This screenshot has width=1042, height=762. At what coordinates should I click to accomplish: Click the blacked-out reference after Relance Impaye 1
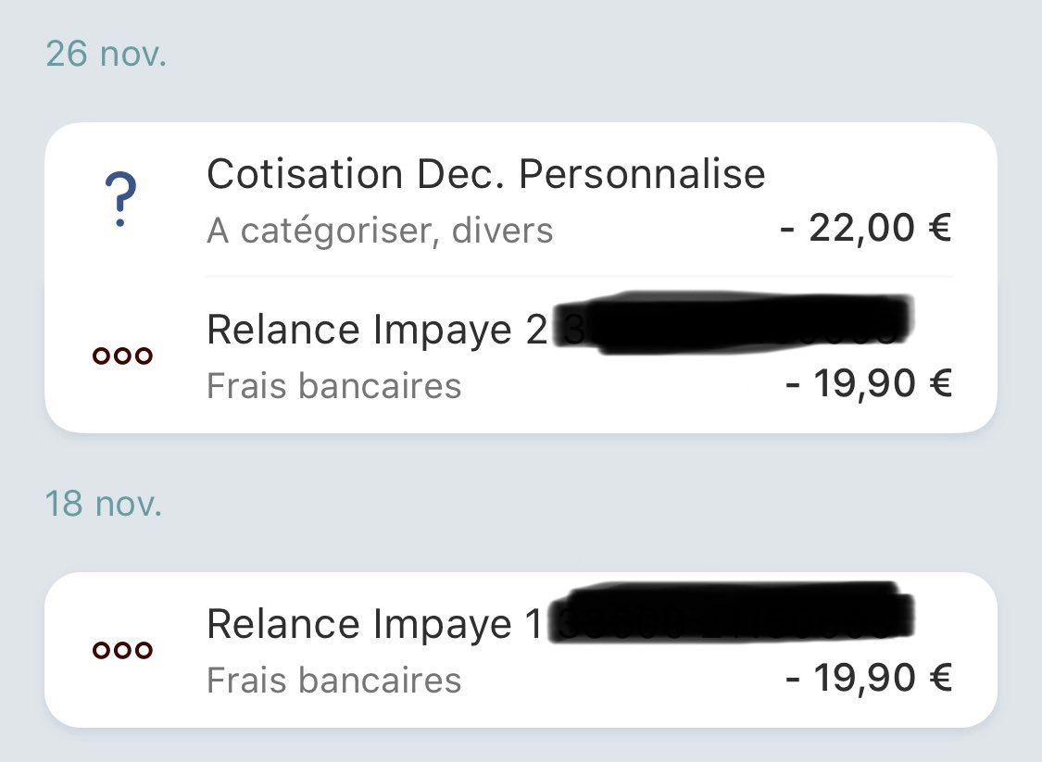732,615
